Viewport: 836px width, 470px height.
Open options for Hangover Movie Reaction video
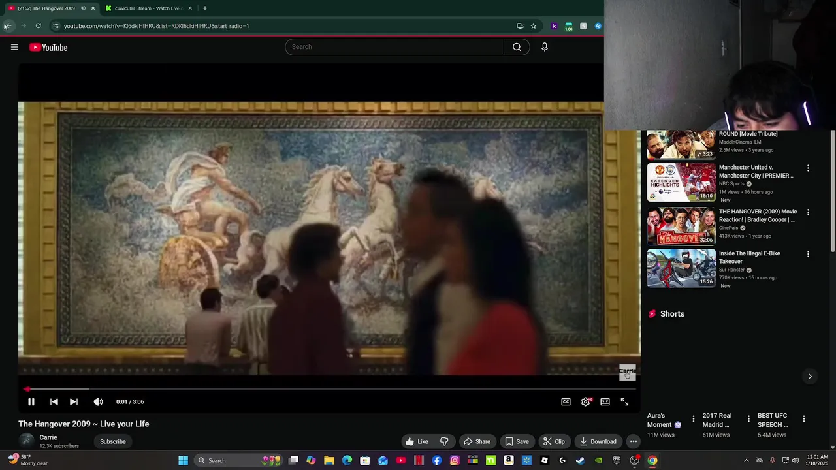[808, 212]
